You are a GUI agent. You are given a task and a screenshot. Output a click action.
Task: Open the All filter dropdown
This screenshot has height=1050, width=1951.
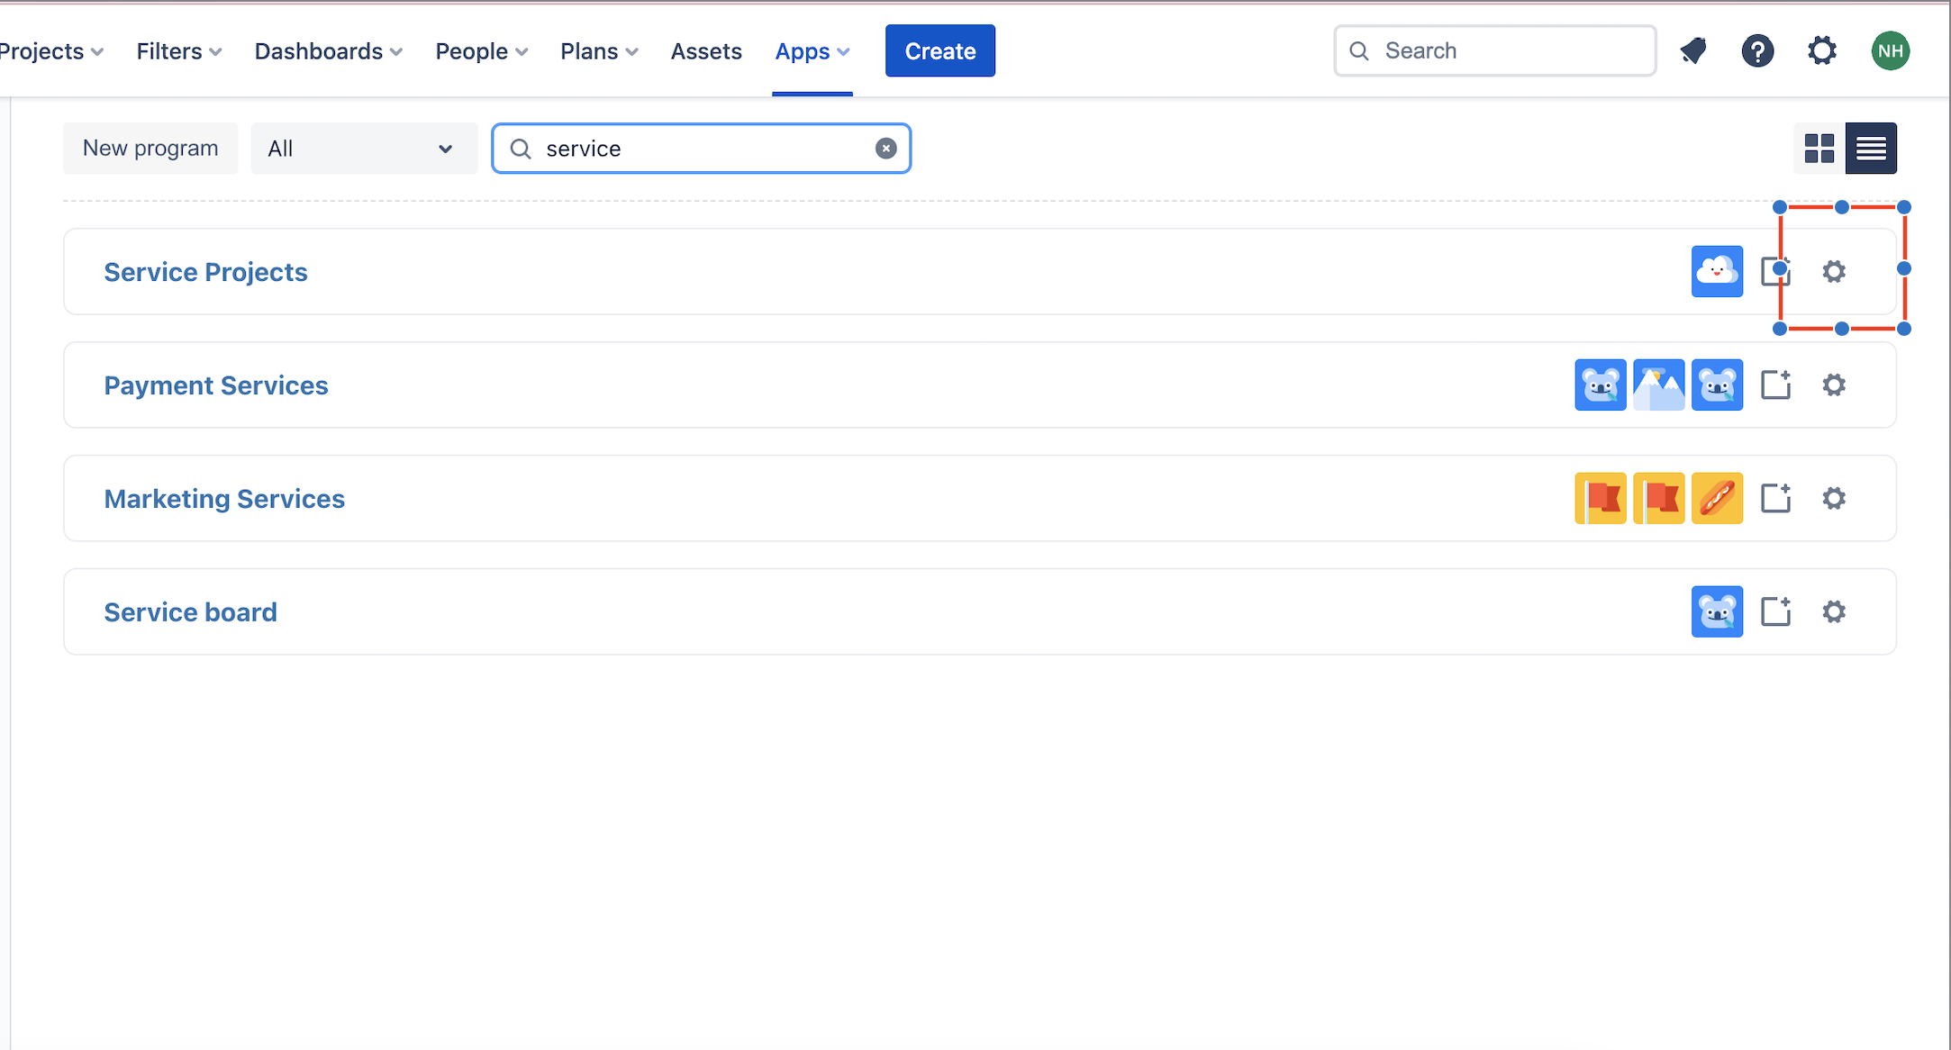coord(363,149)
